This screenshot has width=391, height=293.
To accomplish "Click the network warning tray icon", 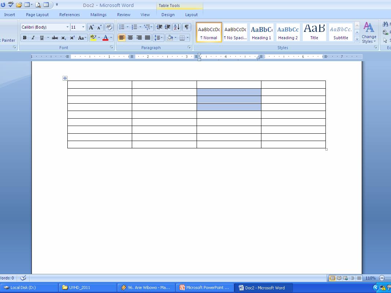I will click(x=383, y=288).
